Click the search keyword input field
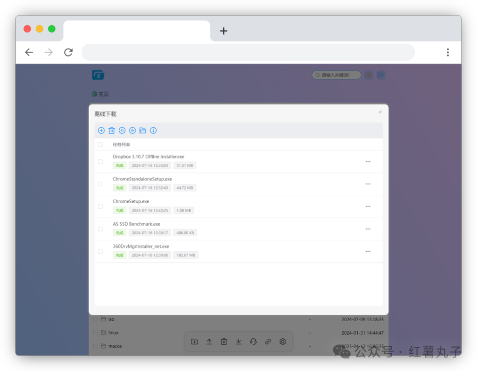 (336, 75)
